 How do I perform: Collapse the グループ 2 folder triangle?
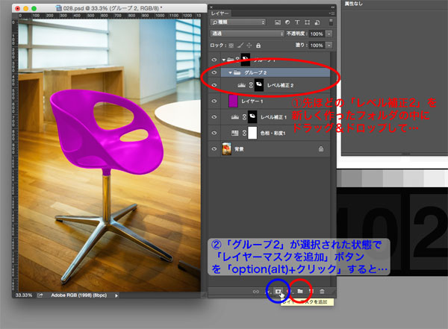[231, 73]
